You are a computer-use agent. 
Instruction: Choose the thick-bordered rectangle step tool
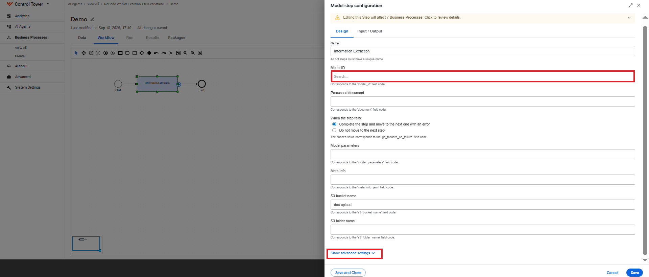tap(120, 53)
